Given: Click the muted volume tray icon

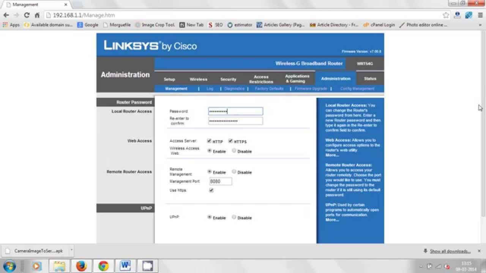Looking at the screenshot, I should click(447, 266).
